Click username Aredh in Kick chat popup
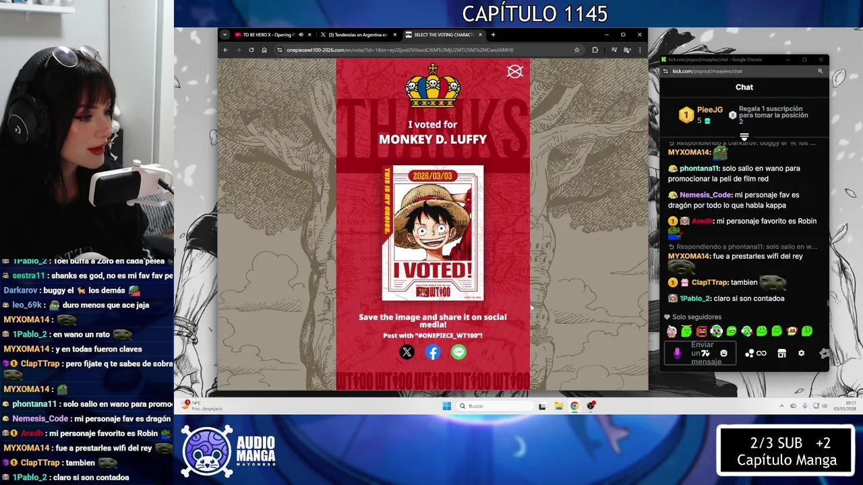 point(701,221)
